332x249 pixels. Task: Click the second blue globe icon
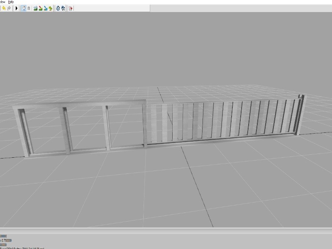(63, 8)
